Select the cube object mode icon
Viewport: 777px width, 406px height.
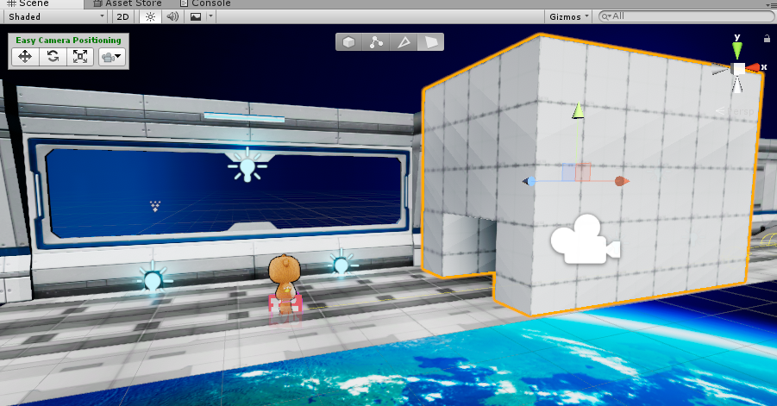(349, 42)
